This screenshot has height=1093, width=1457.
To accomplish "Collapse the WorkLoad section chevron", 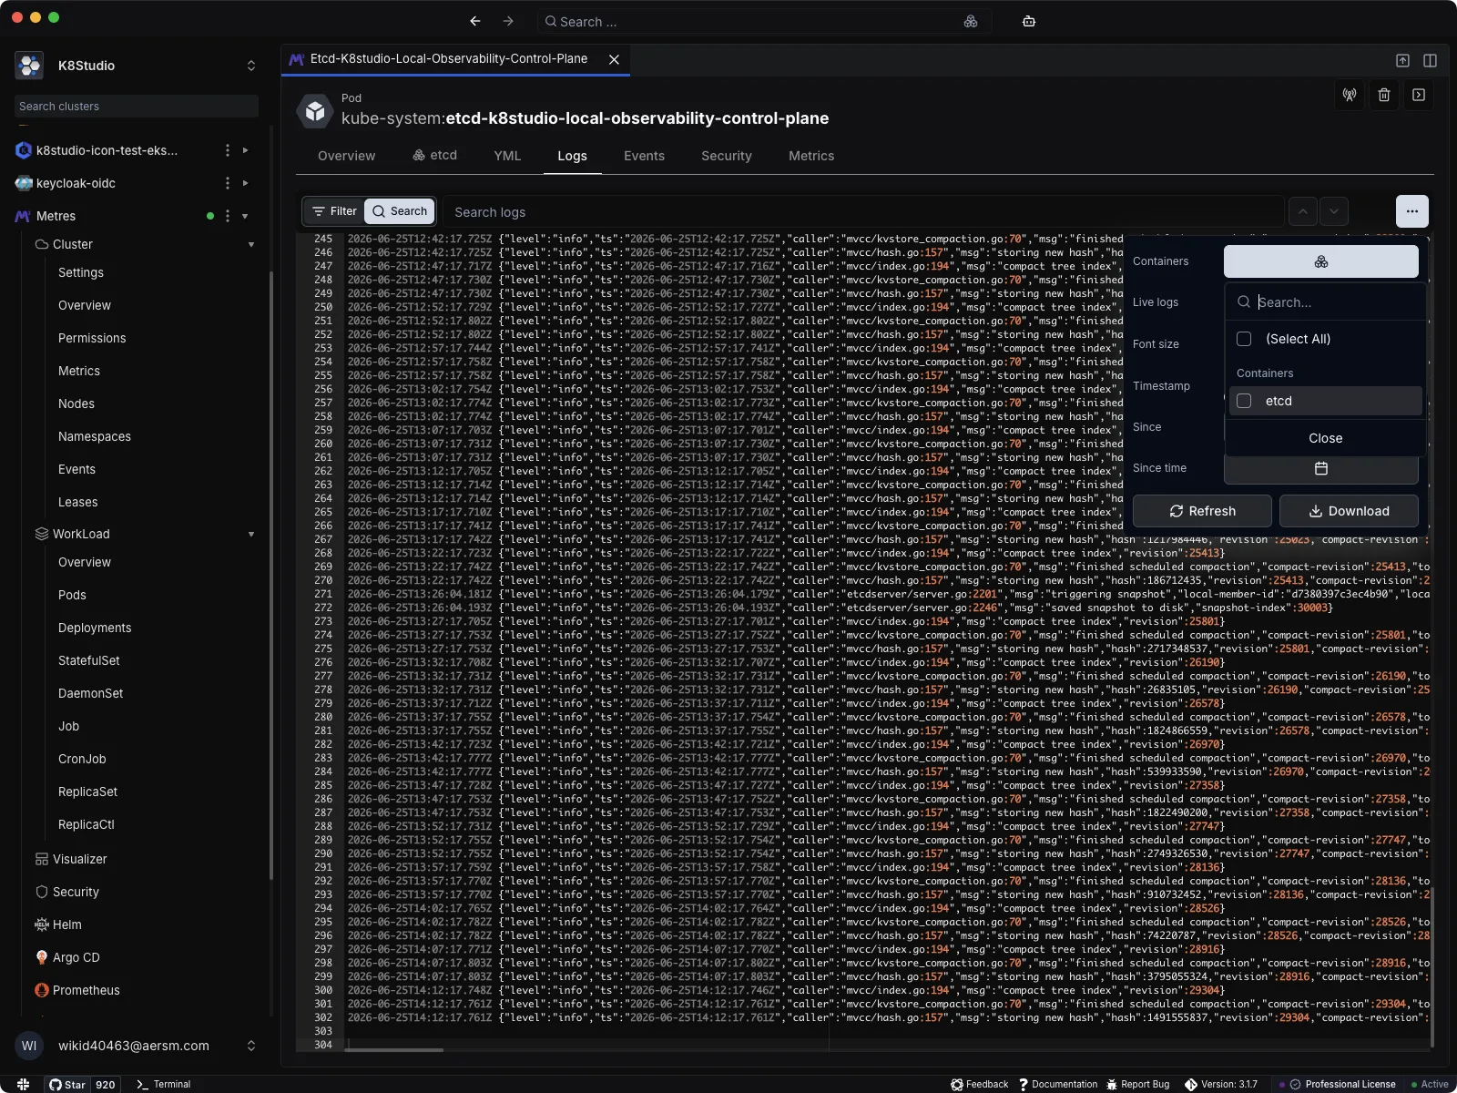I will (x=251, y=534).
